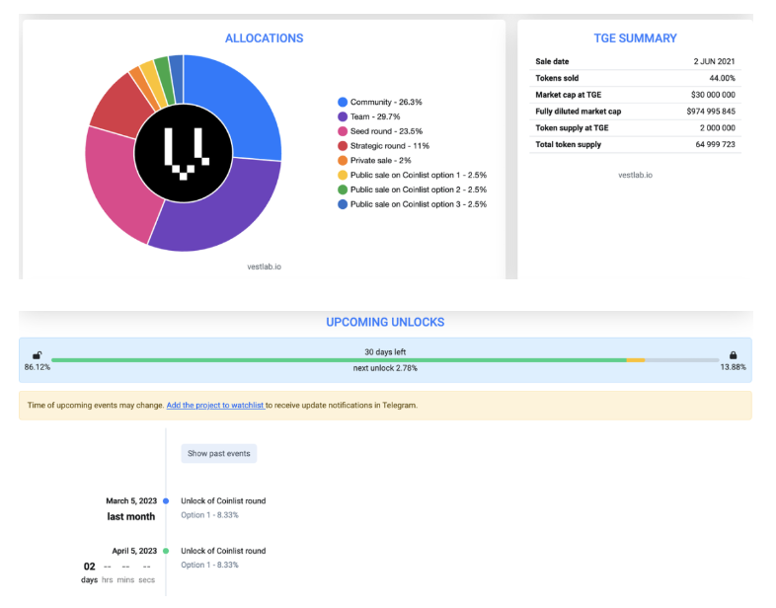Click the UPCOMING UNLOCKS heading
The height and width of the screenshot is (608, 776).
[x=385, y=322]
